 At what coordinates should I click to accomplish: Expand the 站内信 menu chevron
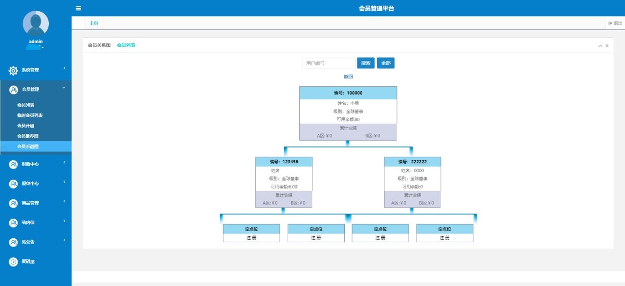pyautogui.click(x=64, y=221)
